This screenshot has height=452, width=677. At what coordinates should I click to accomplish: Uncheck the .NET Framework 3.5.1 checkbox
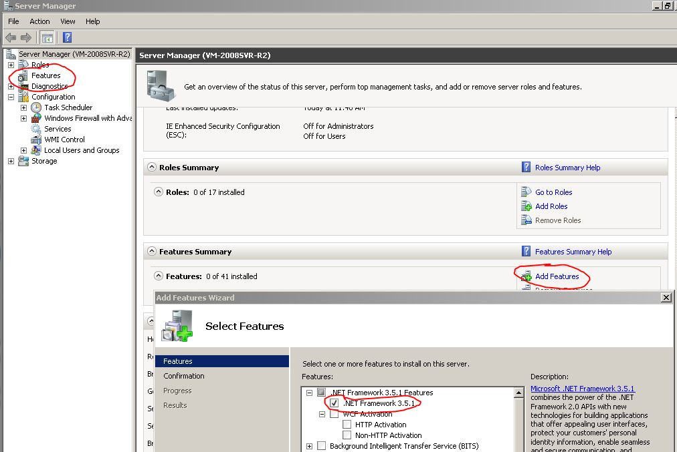point(334,403)
